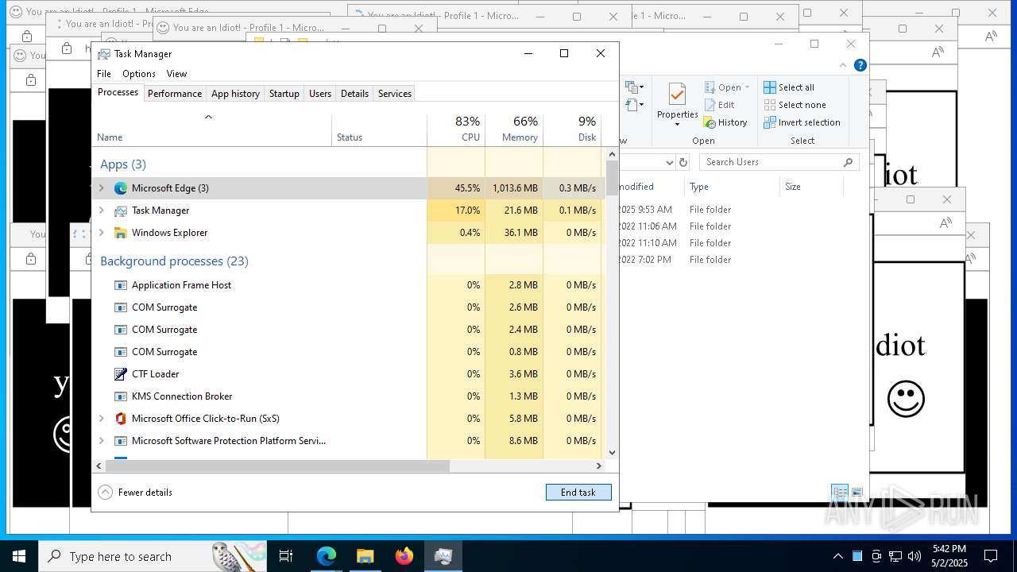Click the Task Manager vertical scrollbar thumb
1017x572 pixels.
[x=612, y=178]
